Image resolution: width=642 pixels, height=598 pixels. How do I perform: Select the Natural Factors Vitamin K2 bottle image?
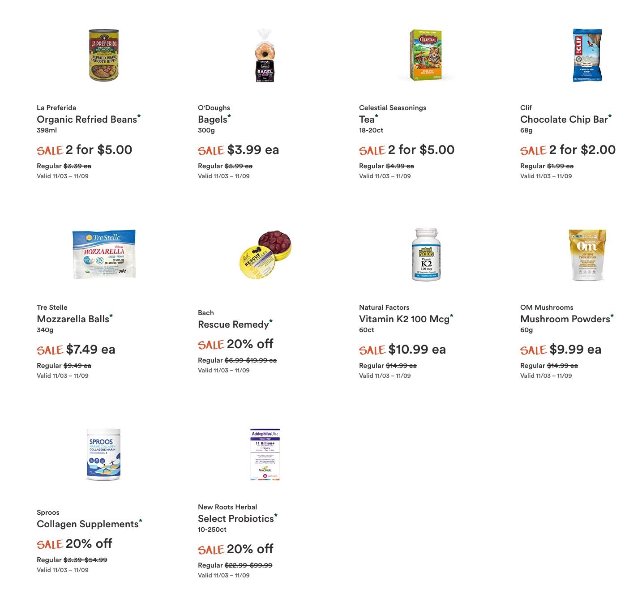[426, 254]
